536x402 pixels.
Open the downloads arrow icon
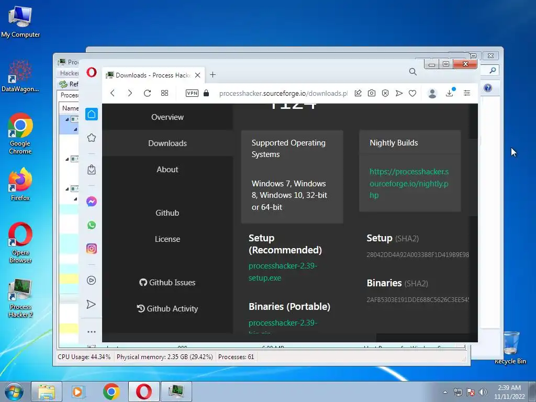(450, 92)
